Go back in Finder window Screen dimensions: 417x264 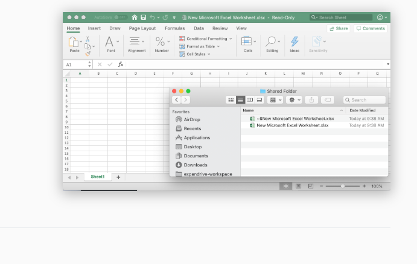(x=176, y=100)
